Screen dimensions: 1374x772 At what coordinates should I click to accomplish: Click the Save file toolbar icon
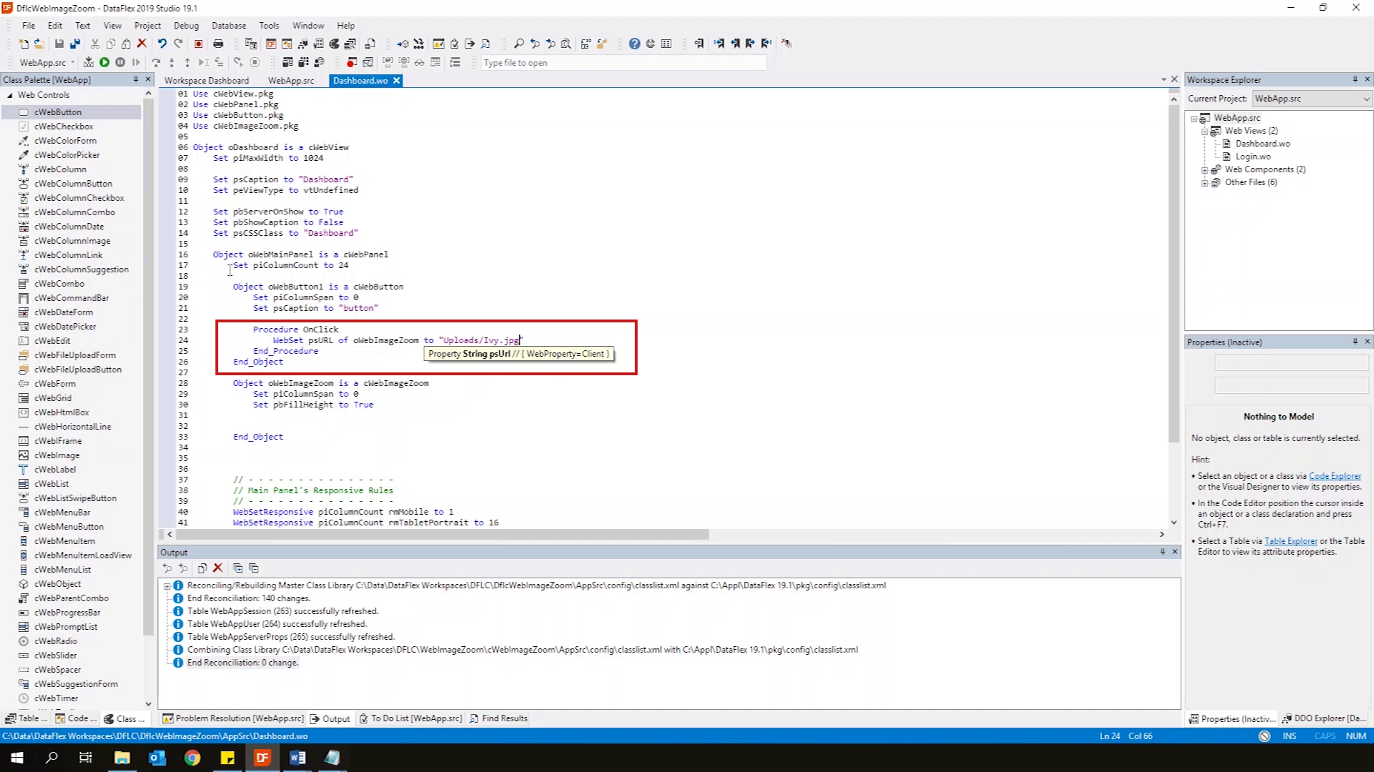[59, 44]
